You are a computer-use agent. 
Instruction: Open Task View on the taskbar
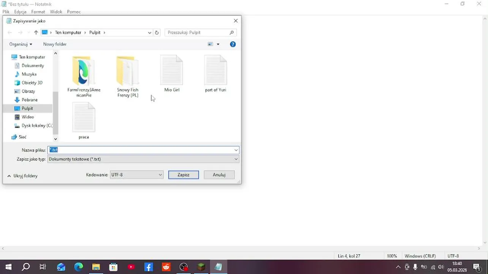(43, 267)
